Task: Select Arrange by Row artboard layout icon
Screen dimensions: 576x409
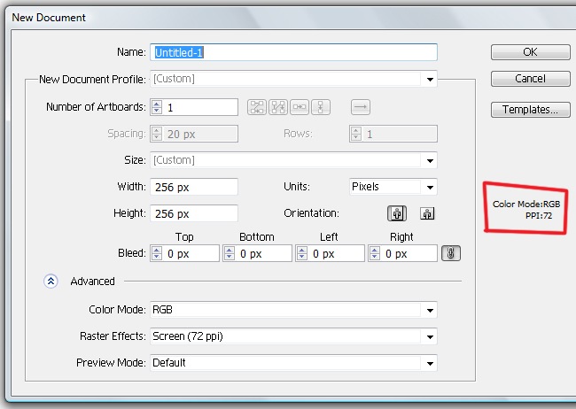Action: click(300, 107)
